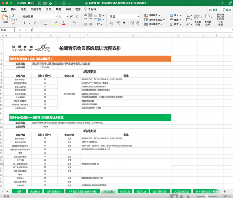The height and width of the screenshot is (198, 233).
Task: Open the 页面布局 ribbon tab
Action: 36,9
